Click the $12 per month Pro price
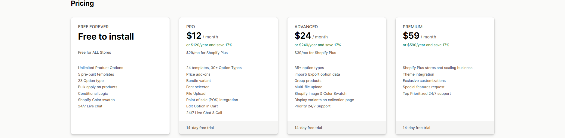Screen dimensions: 565x138 pyautogui.click(x=202, y=36)
